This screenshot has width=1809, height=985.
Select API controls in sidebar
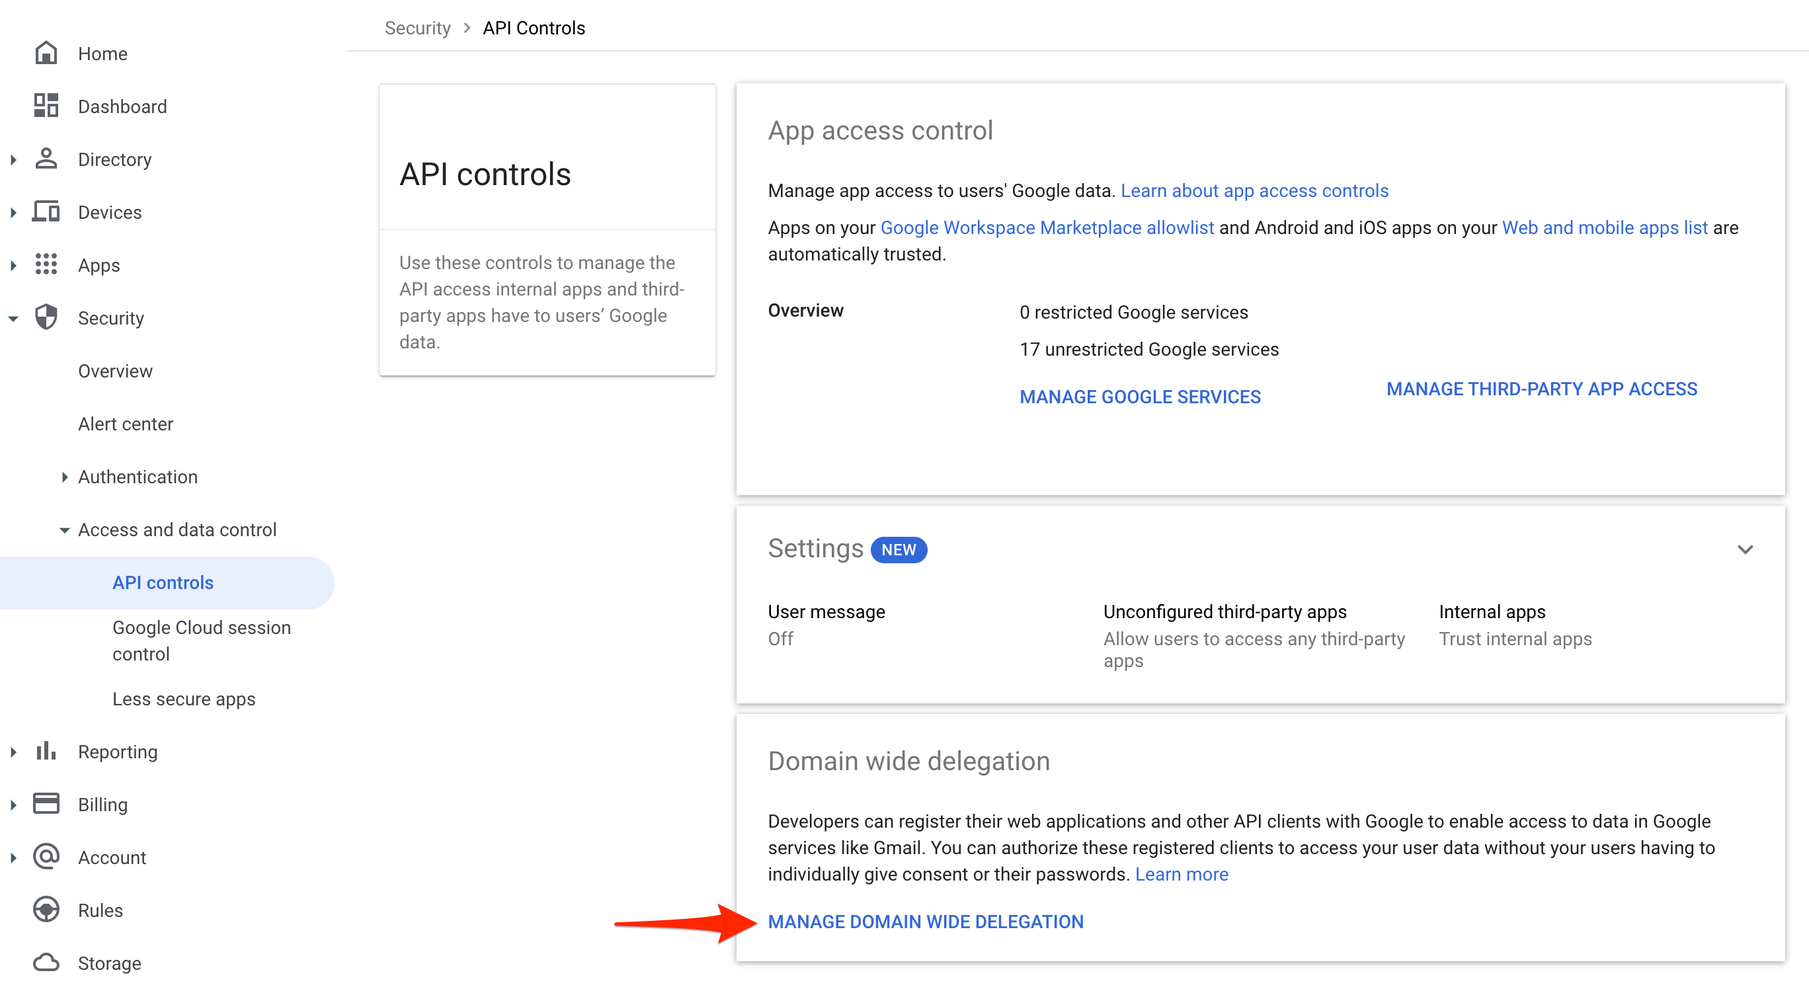pos(167,582)
